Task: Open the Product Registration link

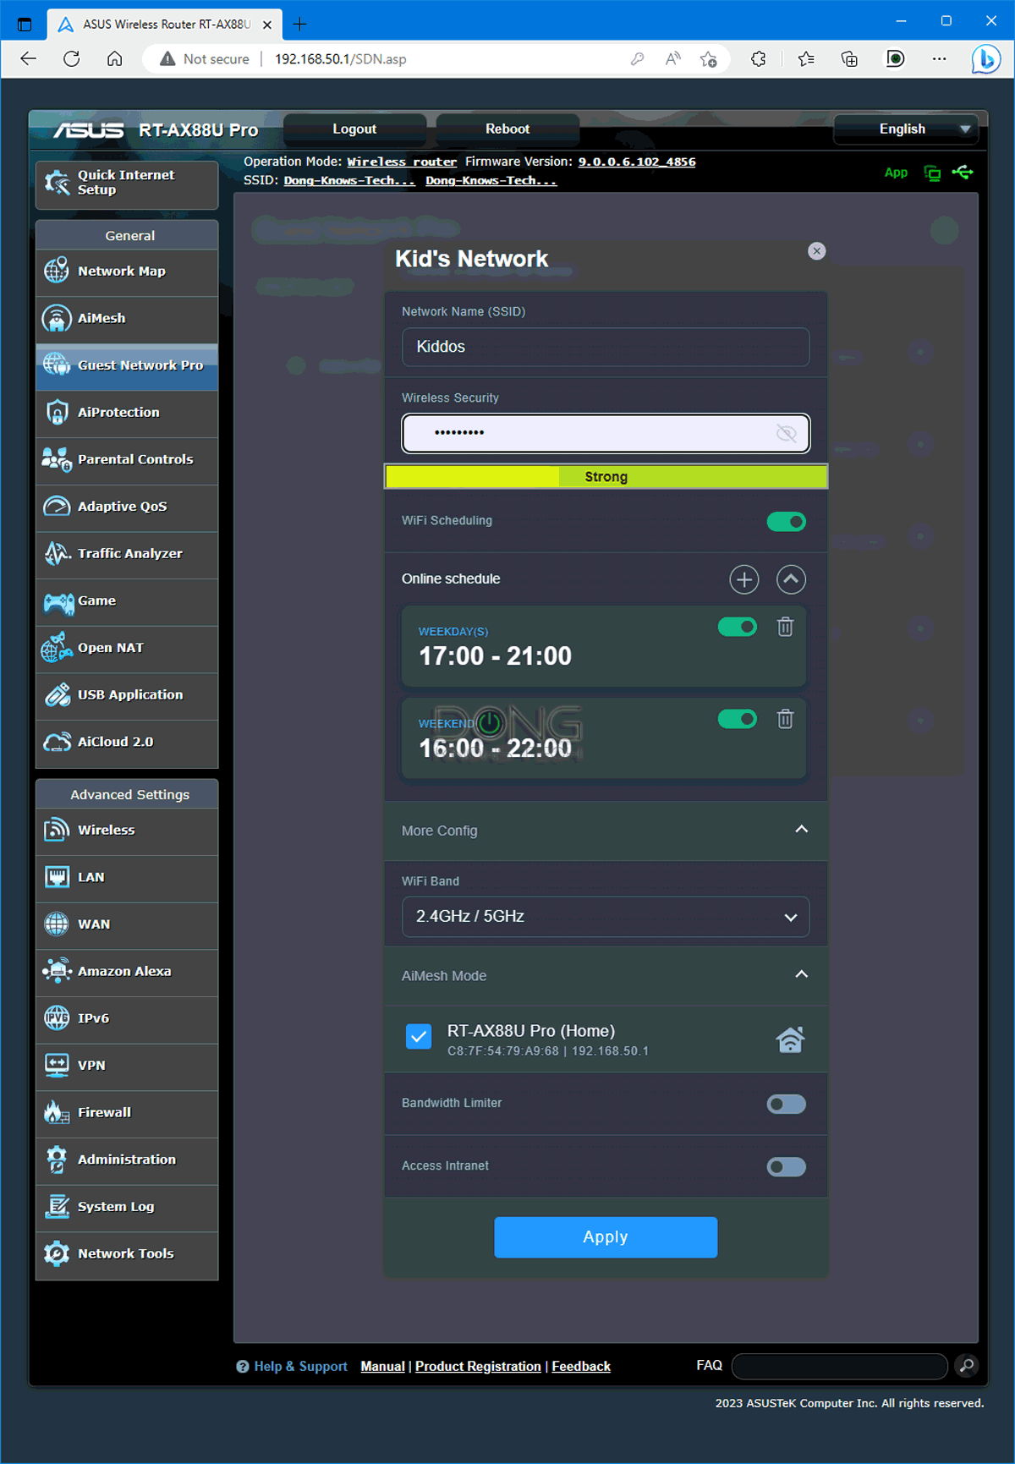Action: coord(478,1366)
